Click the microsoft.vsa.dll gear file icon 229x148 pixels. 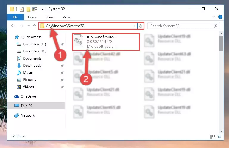(78, 41)
